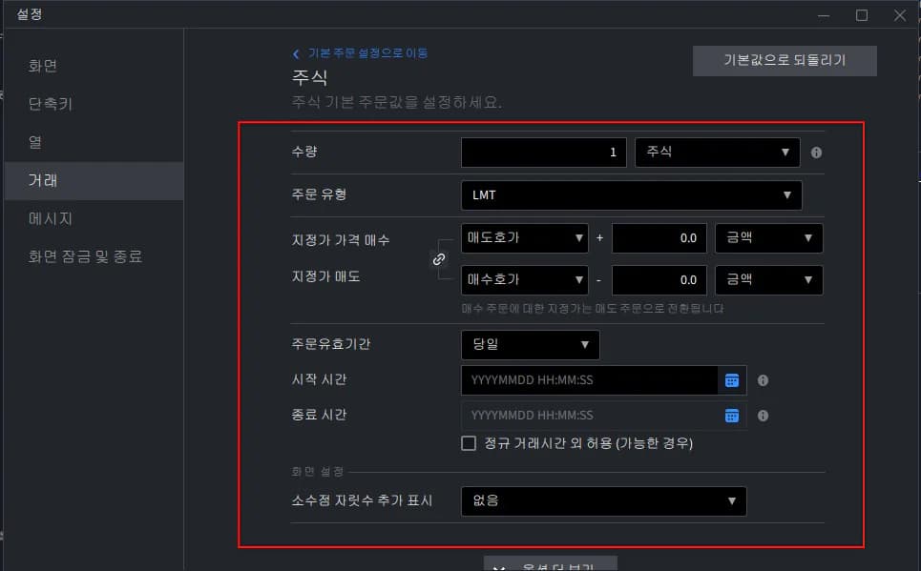Open the 주문 유형 LMT dropdown
921x571 pixels.
tap(632, 195)
